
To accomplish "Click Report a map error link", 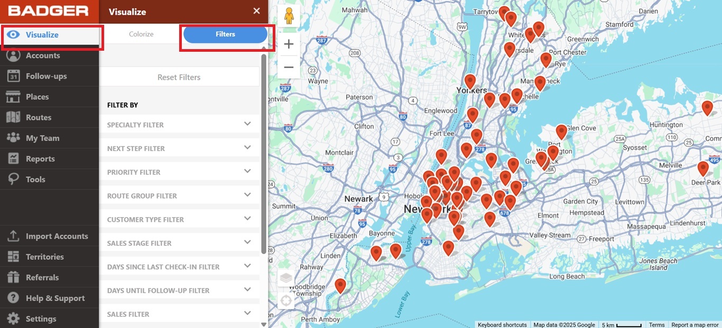I will [695, 325].
